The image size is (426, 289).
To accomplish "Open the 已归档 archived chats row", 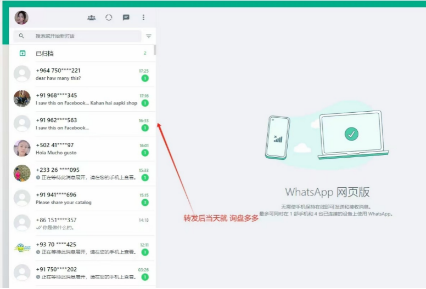I will pos(82,53).
